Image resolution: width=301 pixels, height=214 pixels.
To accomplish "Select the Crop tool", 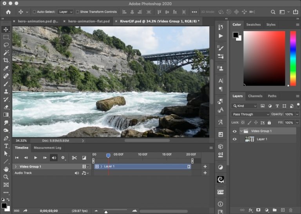I will point(6,60).
